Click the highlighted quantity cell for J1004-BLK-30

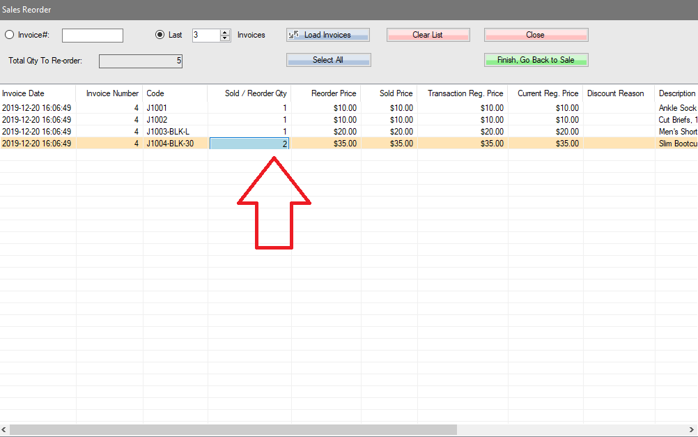[249, 144]
